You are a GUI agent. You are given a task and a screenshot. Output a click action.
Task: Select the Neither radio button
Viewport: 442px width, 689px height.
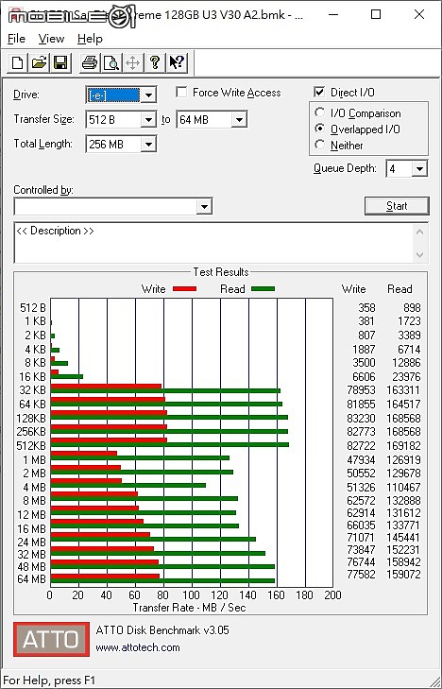point(320,145)
